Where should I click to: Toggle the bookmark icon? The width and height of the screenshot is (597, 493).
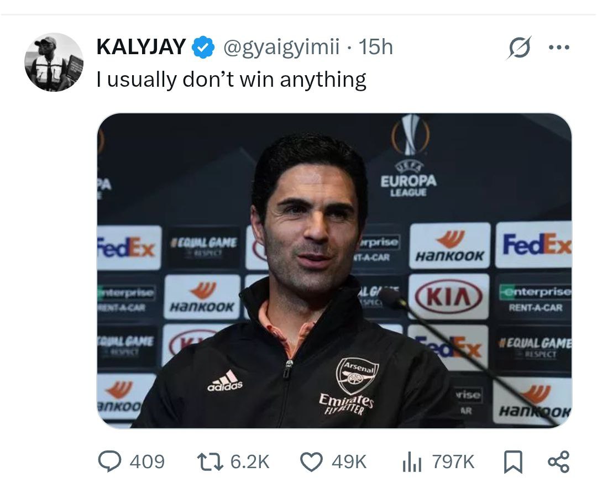coord(513,462)
